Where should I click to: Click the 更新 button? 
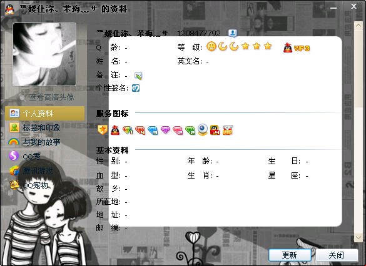[x=290, y=255]
